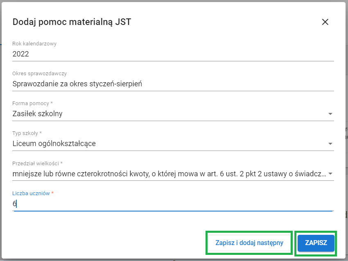Expand the Forma pomocy dropdown arrow
The width and height of the screenshot is (348, 261).
[x=330, y=114]
